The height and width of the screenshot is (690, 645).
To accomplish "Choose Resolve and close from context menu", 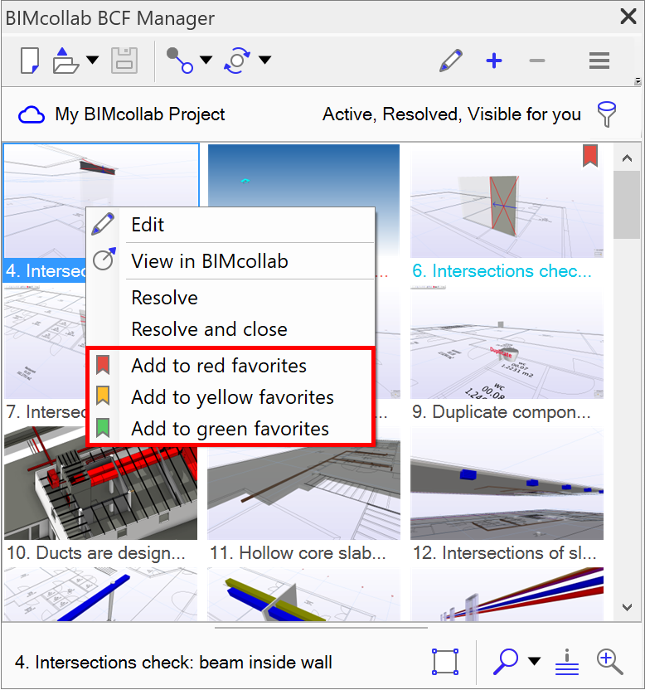I will pyautogui.click(x=230, y=329).
